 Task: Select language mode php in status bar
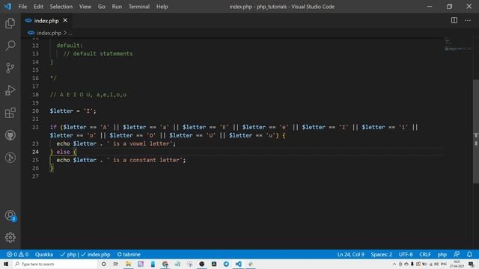pos(442,254)
